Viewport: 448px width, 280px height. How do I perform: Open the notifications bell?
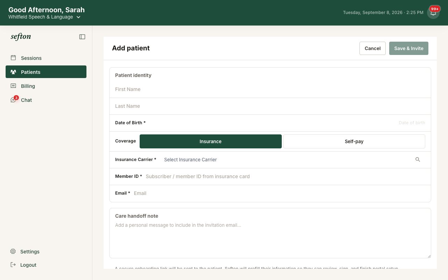pos(433,13)
